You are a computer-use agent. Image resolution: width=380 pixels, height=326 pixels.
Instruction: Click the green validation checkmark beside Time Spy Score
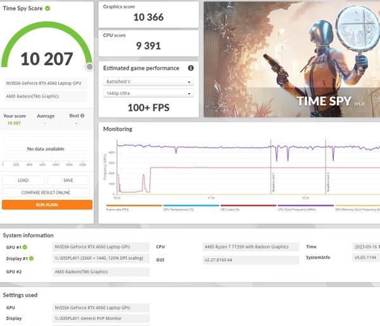(47, 8)
